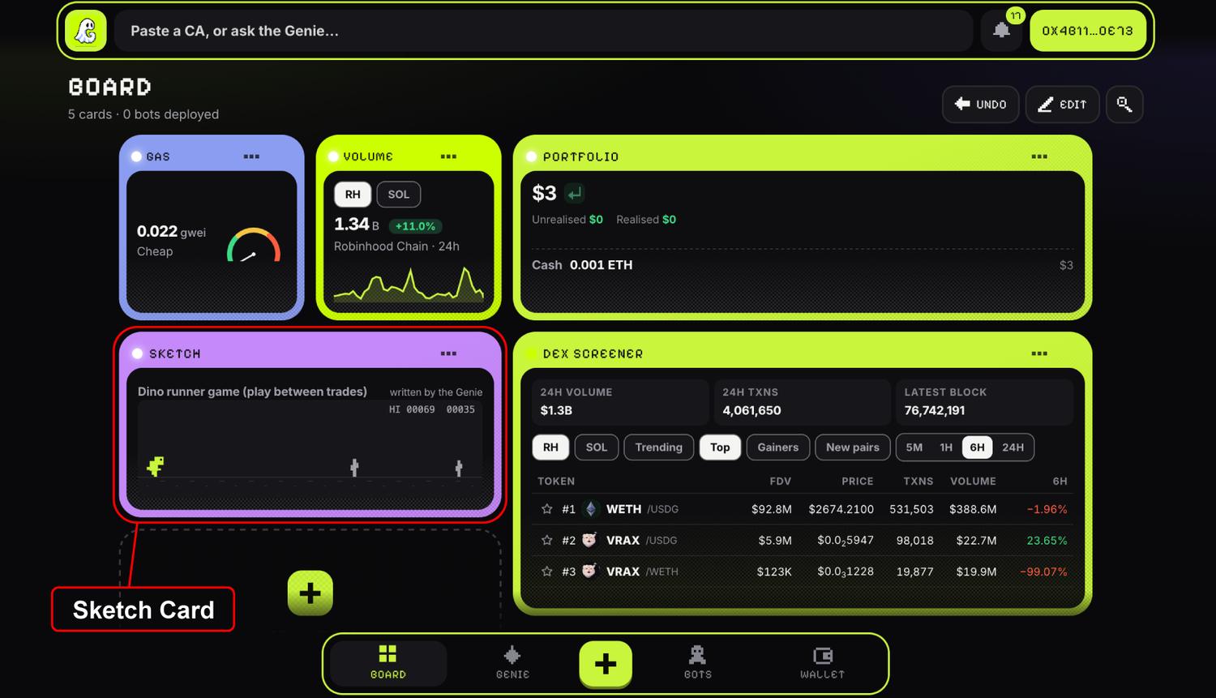Image resolution: width=1216 pixels, height=698 pixels.
Task: Click the VRAX/WETH token avatar
Action: pos(590,572)
